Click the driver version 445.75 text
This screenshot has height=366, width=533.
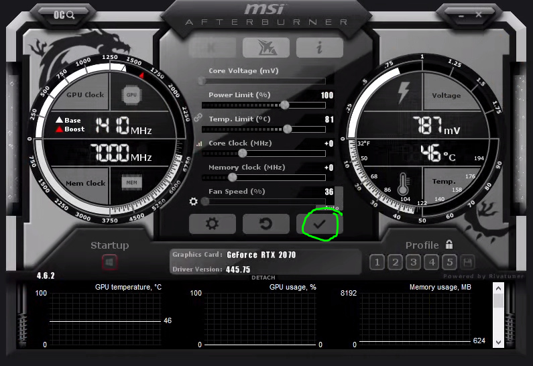tap(238, 270)
